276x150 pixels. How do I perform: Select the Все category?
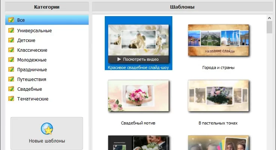[x=47, y=20]
